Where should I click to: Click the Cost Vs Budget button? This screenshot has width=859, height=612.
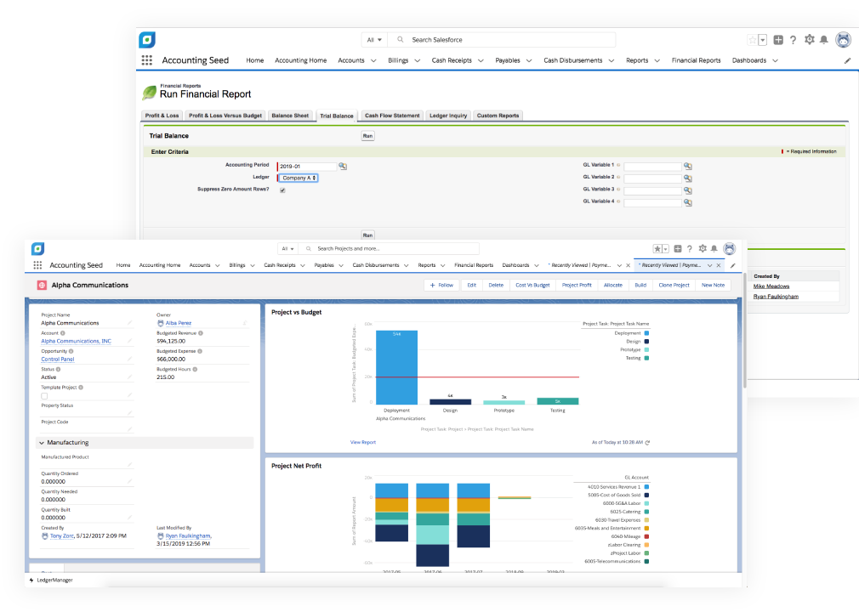point(532,286)
